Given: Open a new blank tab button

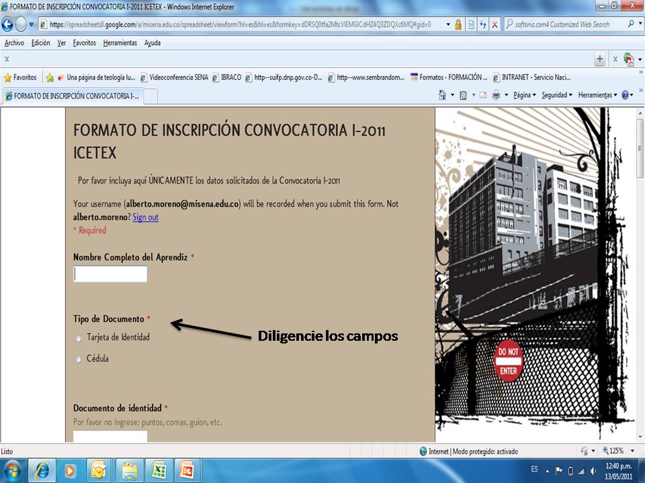Looking at the screenshot, I should (x=150, y=97).
